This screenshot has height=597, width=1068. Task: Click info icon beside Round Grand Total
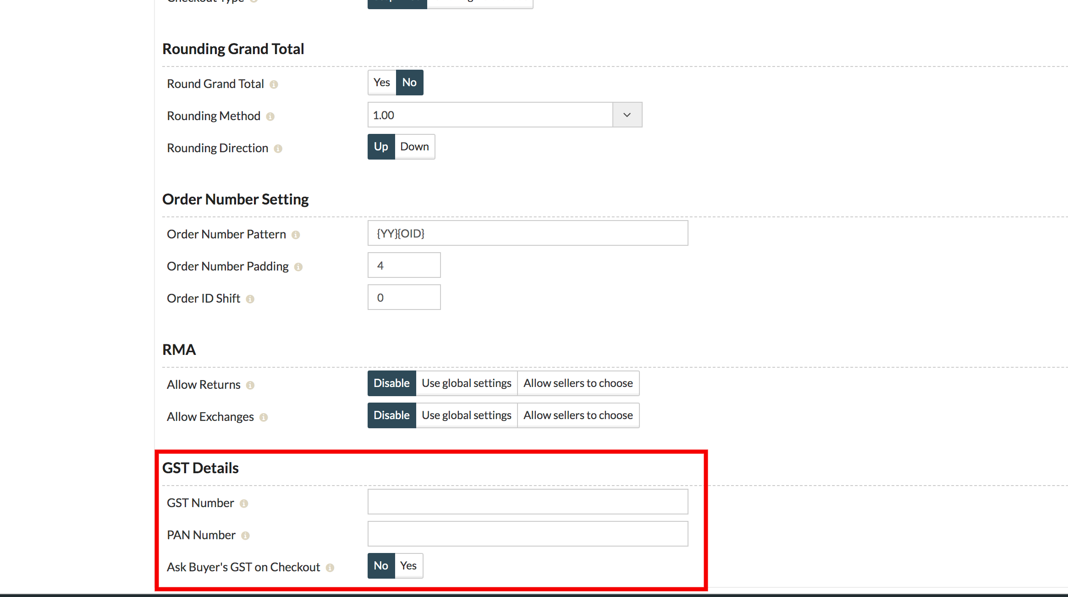click(274, 84)
